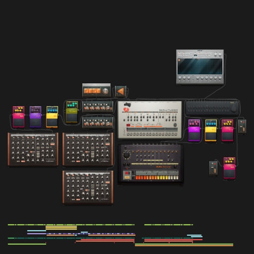Click the yellow button below red start button

(127, 177)
